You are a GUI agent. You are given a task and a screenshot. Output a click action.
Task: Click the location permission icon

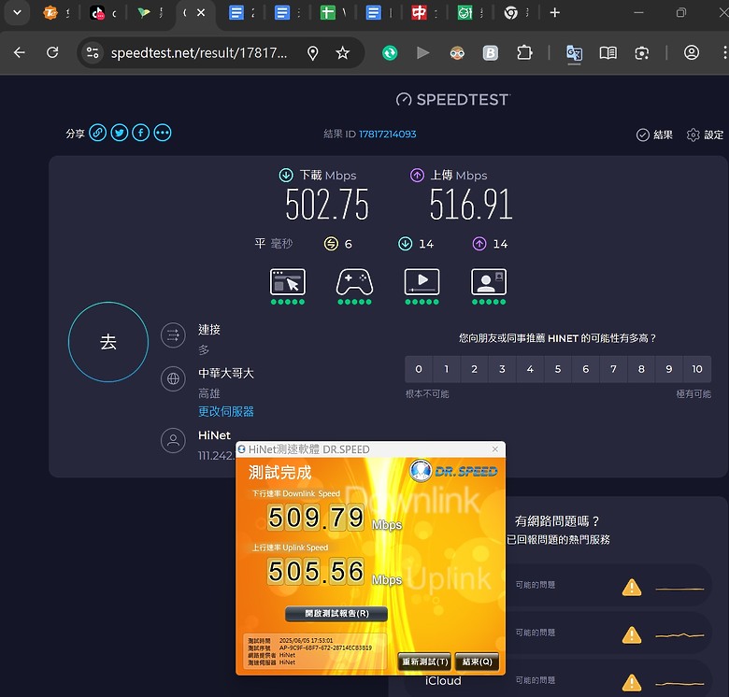point(313,53)
